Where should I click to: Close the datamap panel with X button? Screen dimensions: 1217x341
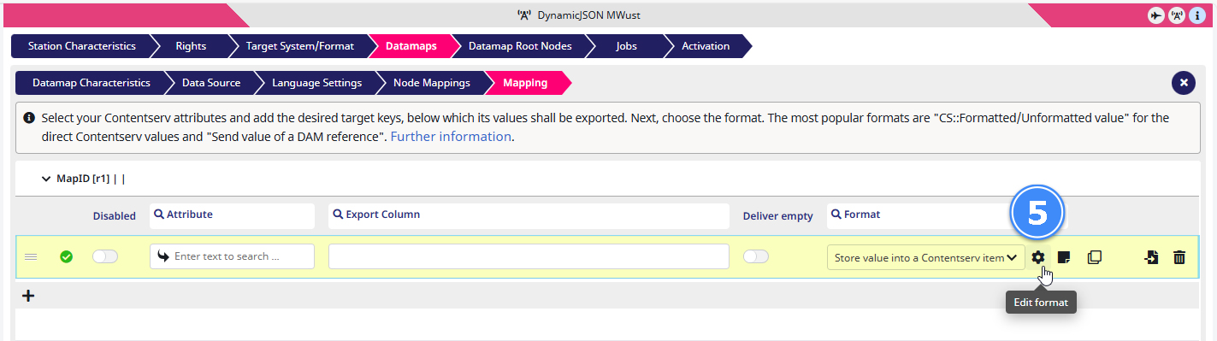pyautogui.click(x=1184, y=83)
